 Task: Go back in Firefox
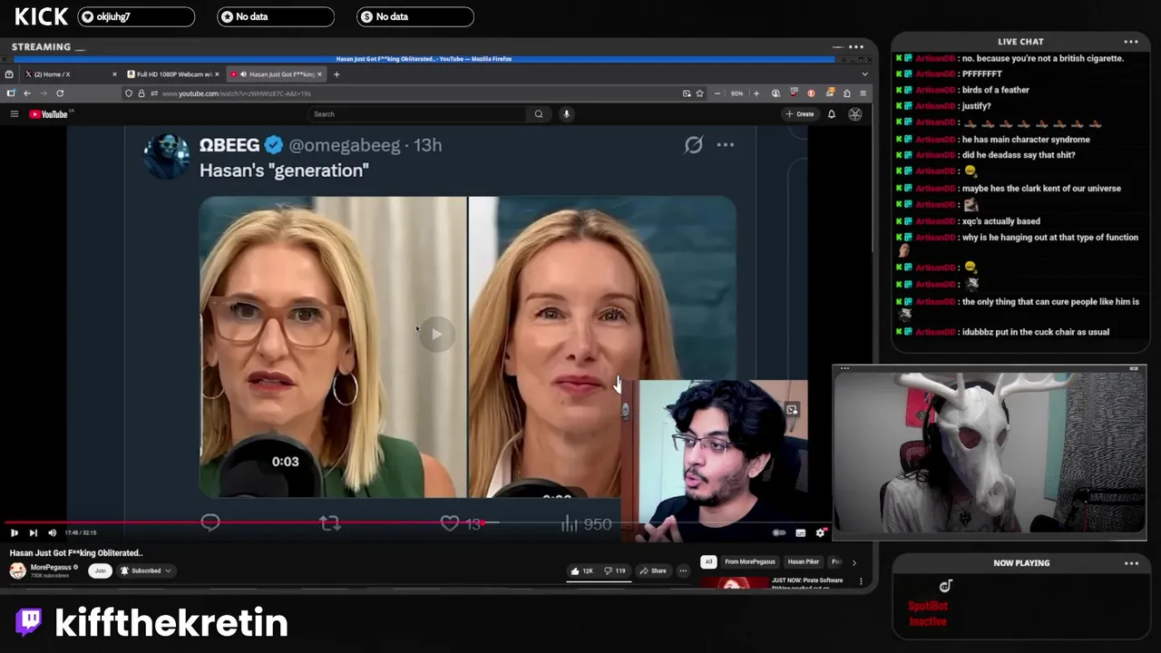point(27,93)
